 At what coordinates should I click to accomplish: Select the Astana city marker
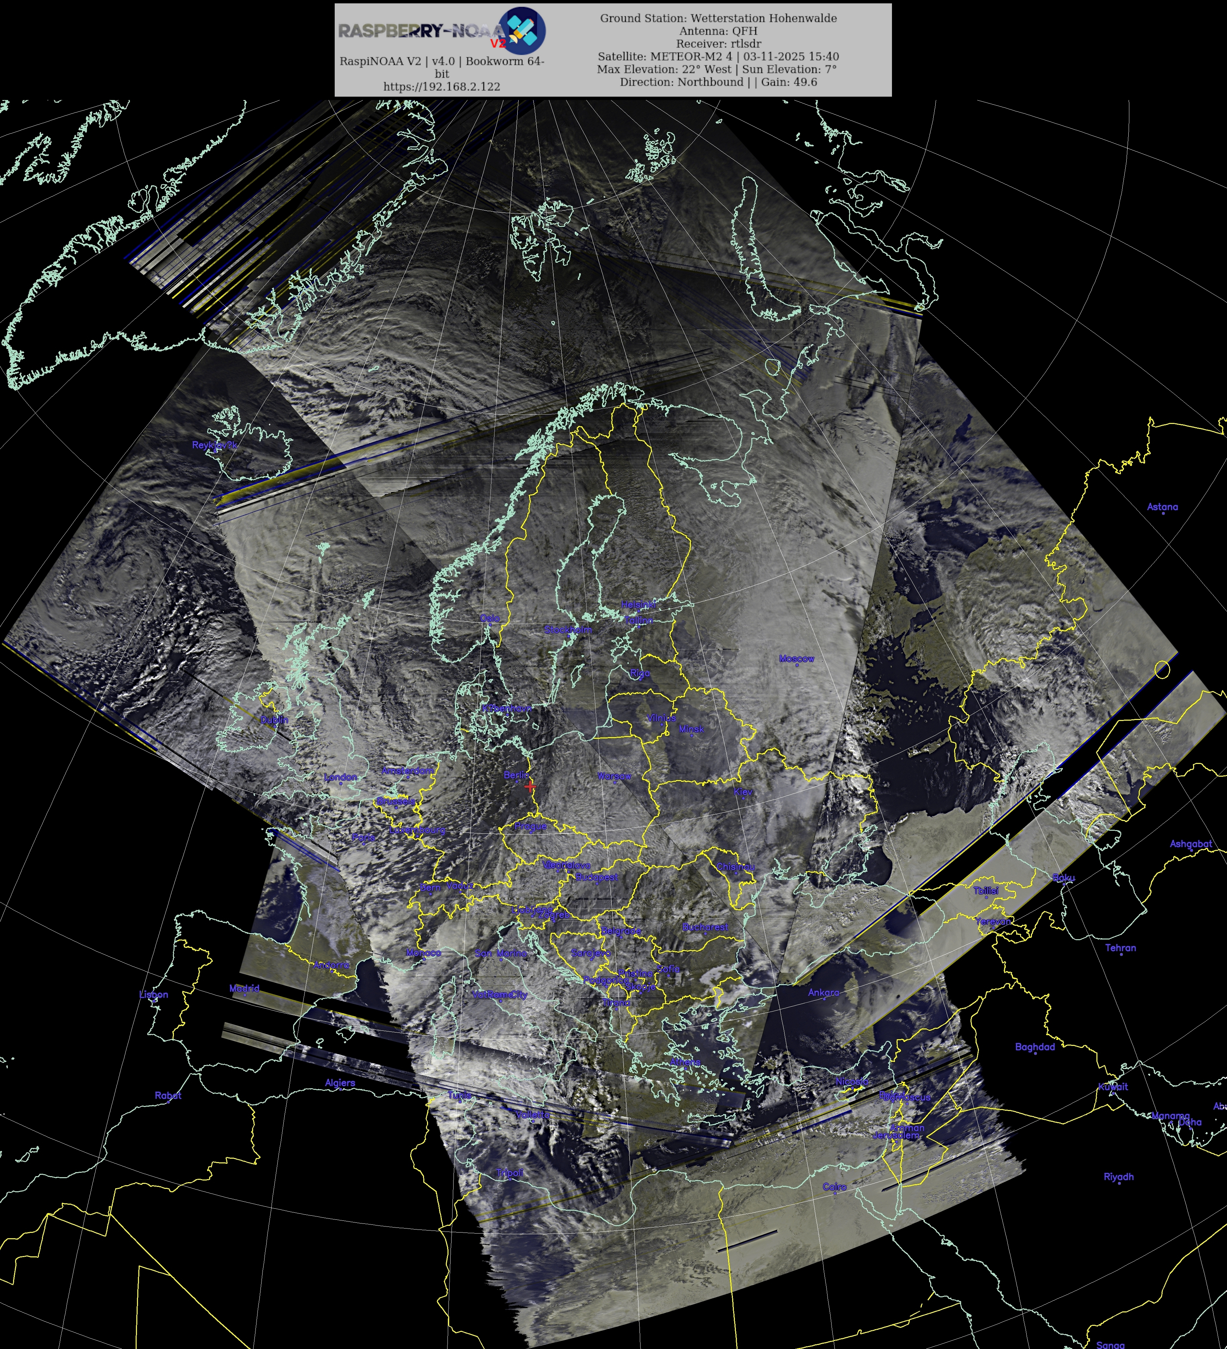(x=1163, y=513)
